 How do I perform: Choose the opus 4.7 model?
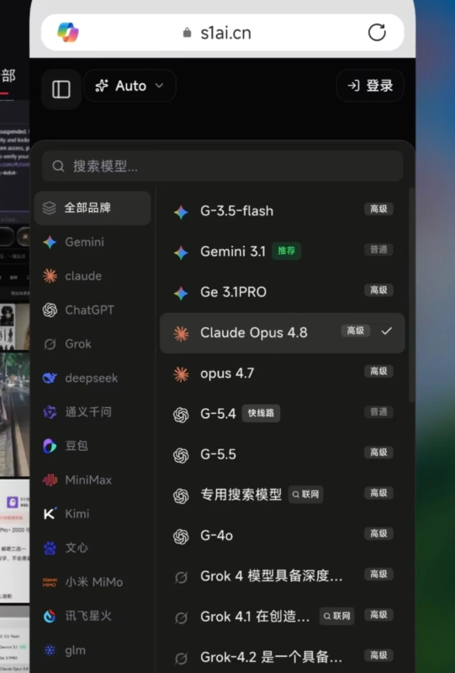pyautogui.click(x=282, y=374)
